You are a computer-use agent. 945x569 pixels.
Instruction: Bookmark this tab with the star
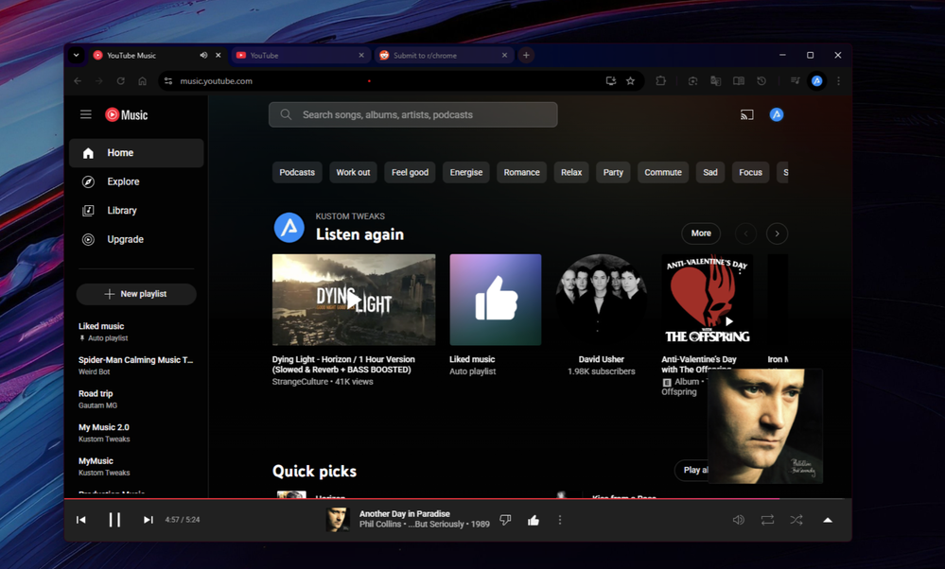pyautogui.click(x=630, y=80)
